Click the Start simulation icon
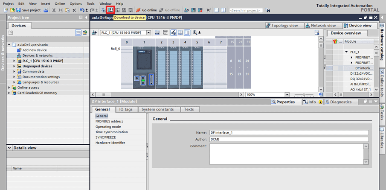386x190 pixels. pos(124,10)
